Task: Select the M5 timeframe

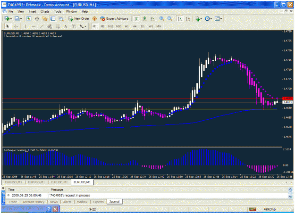Action: tap(102, 26)
